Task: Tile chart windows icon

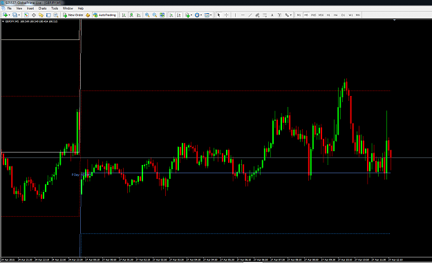Action: coord(162,15)
